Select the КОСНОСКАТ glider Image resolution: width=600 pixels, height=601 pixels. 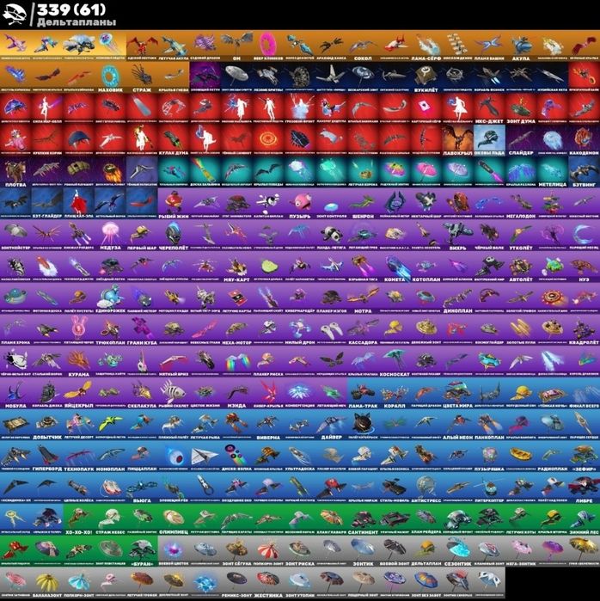pyautogui.click(x=395, y=361)
